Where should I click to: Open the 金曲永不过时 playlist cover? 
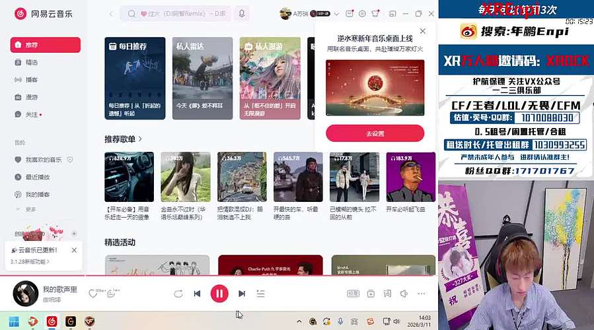186,177
